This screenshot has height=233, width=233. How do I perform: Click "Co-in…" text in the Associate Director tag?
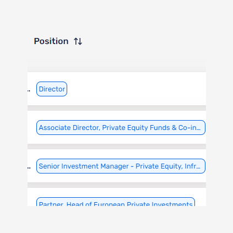189,128
